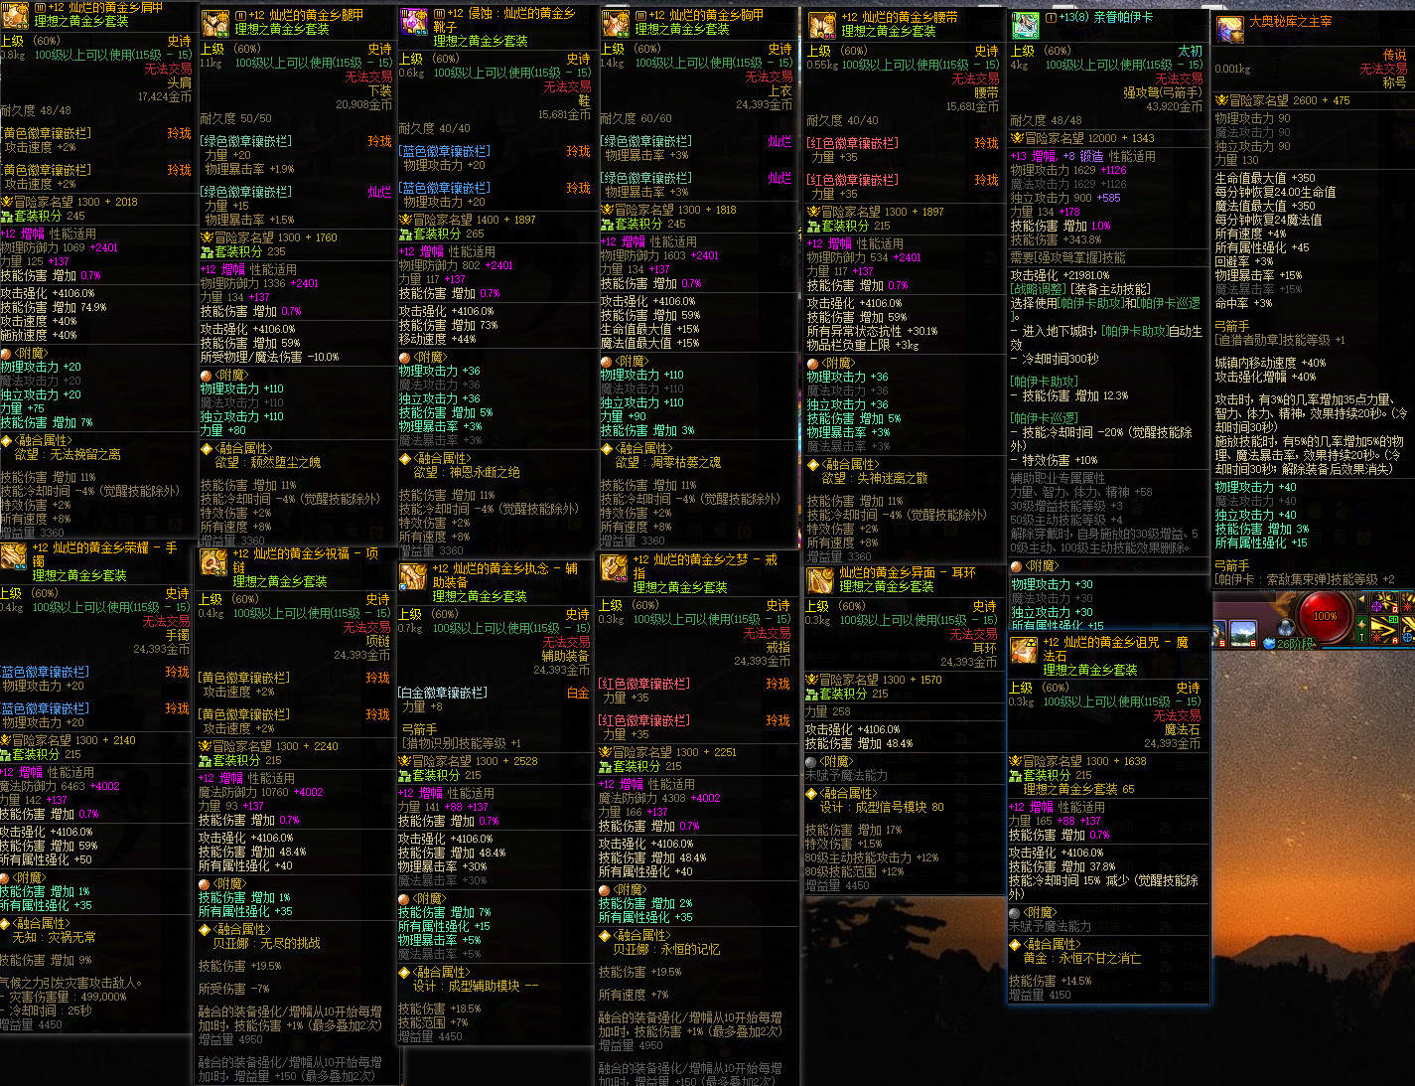Click fusion text 黄金 : 永恒不甘之消亡
This screenshot has height=1086, width=1415.
pyautogui.click(x=1082, y=959)
